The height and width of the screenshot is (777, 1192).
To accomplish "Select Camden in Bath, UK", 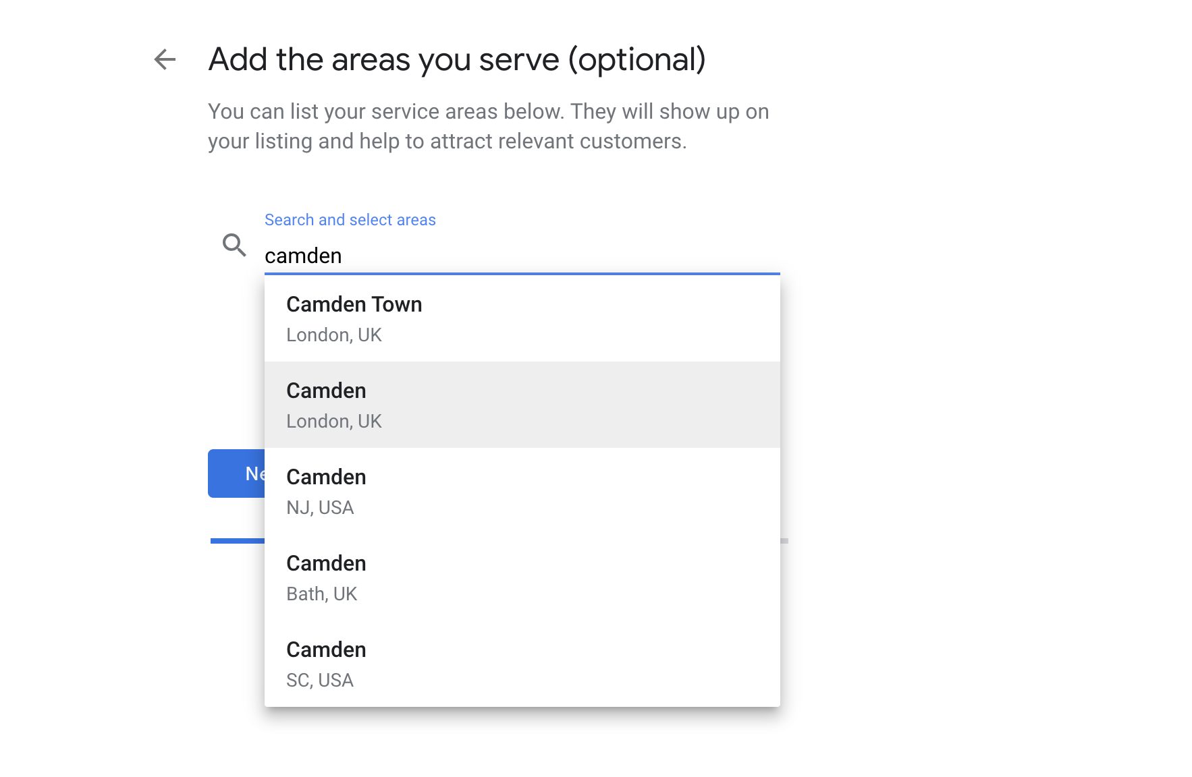I will (x=522, y=577).
